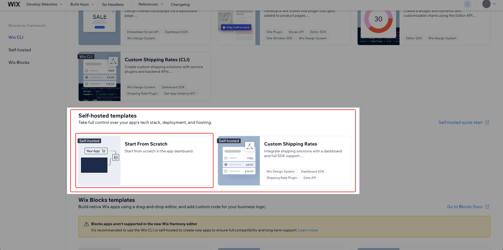503x250 pixels.
Task: Click the Site Window SDK tag
Action: tap(279, 38)
